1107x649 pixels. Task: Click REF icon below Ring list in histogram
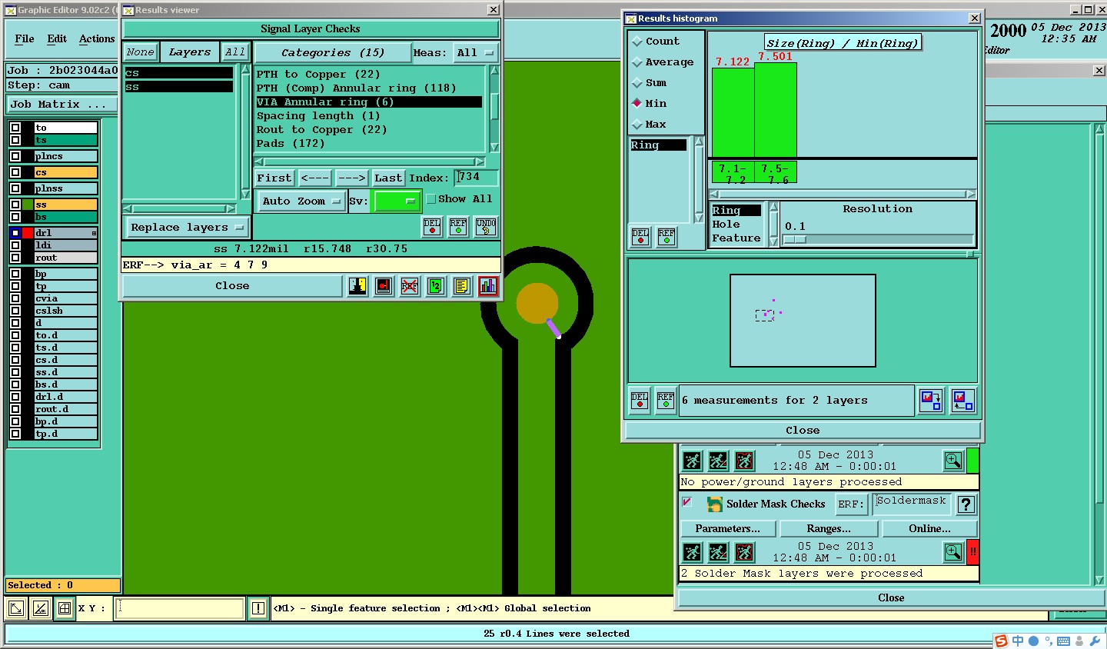667,237
